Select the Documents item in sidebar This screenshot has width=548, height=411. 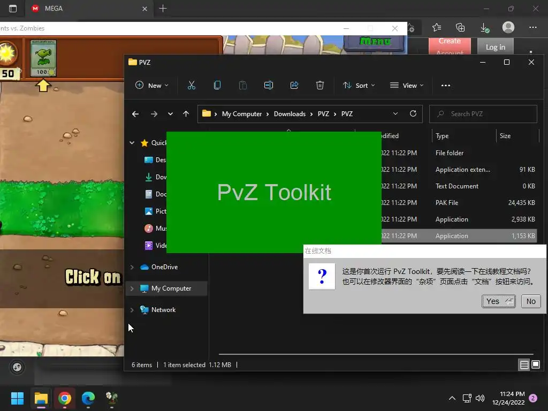tap(156, 194)
